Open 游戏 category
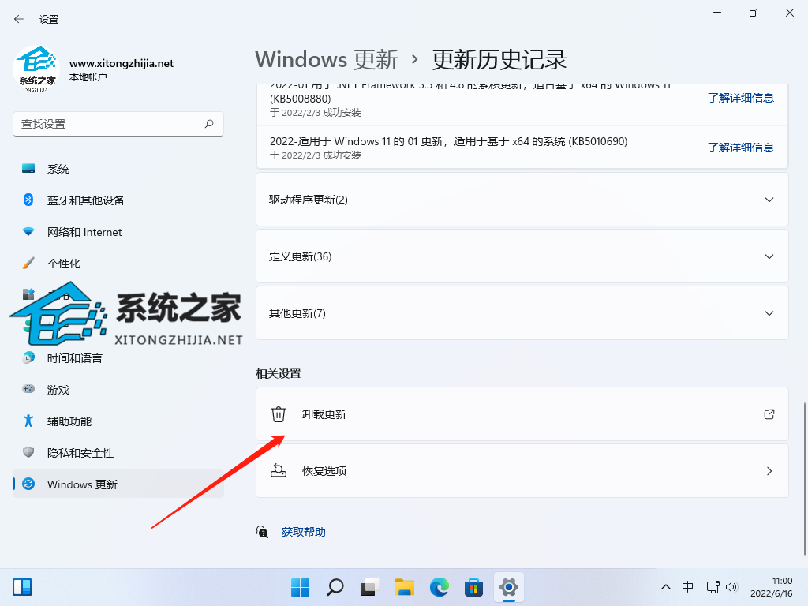Viewport: 808px width, 606px height. click(x=118, y=390)
